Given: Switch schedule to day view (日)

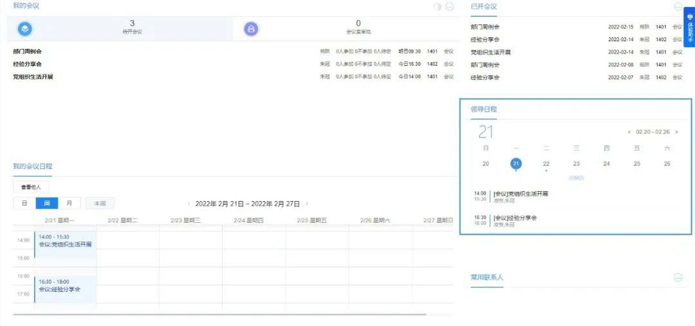Looking at the screenshot, I should [24, 204].
